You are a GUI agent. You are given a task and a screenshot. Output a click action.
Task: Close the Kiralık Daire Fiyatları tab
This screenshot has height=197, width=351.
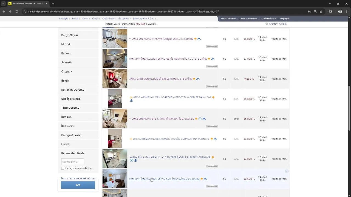46,4
